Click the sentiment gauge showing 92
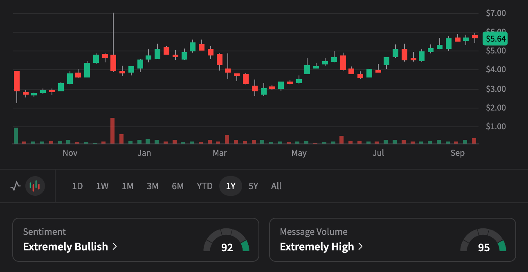The image size is (528, 272). click(x=227, y=240)
